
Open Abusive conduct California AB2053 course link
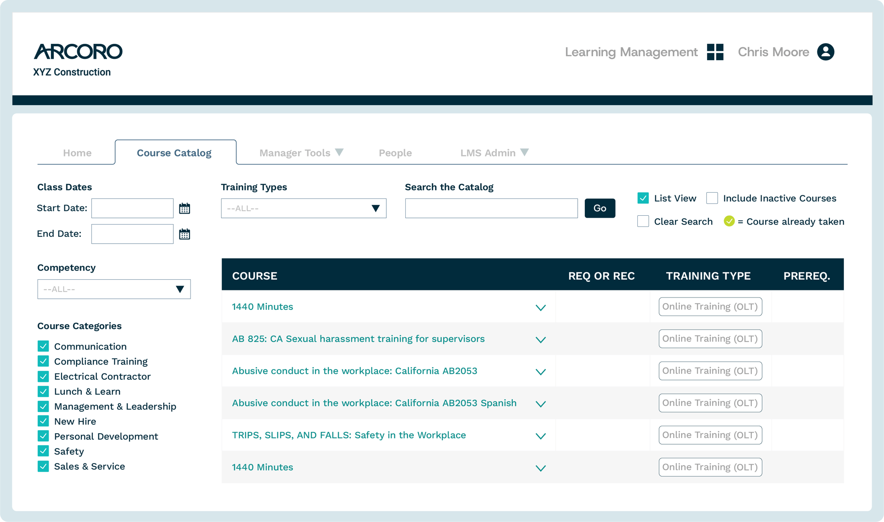(354, 371)
